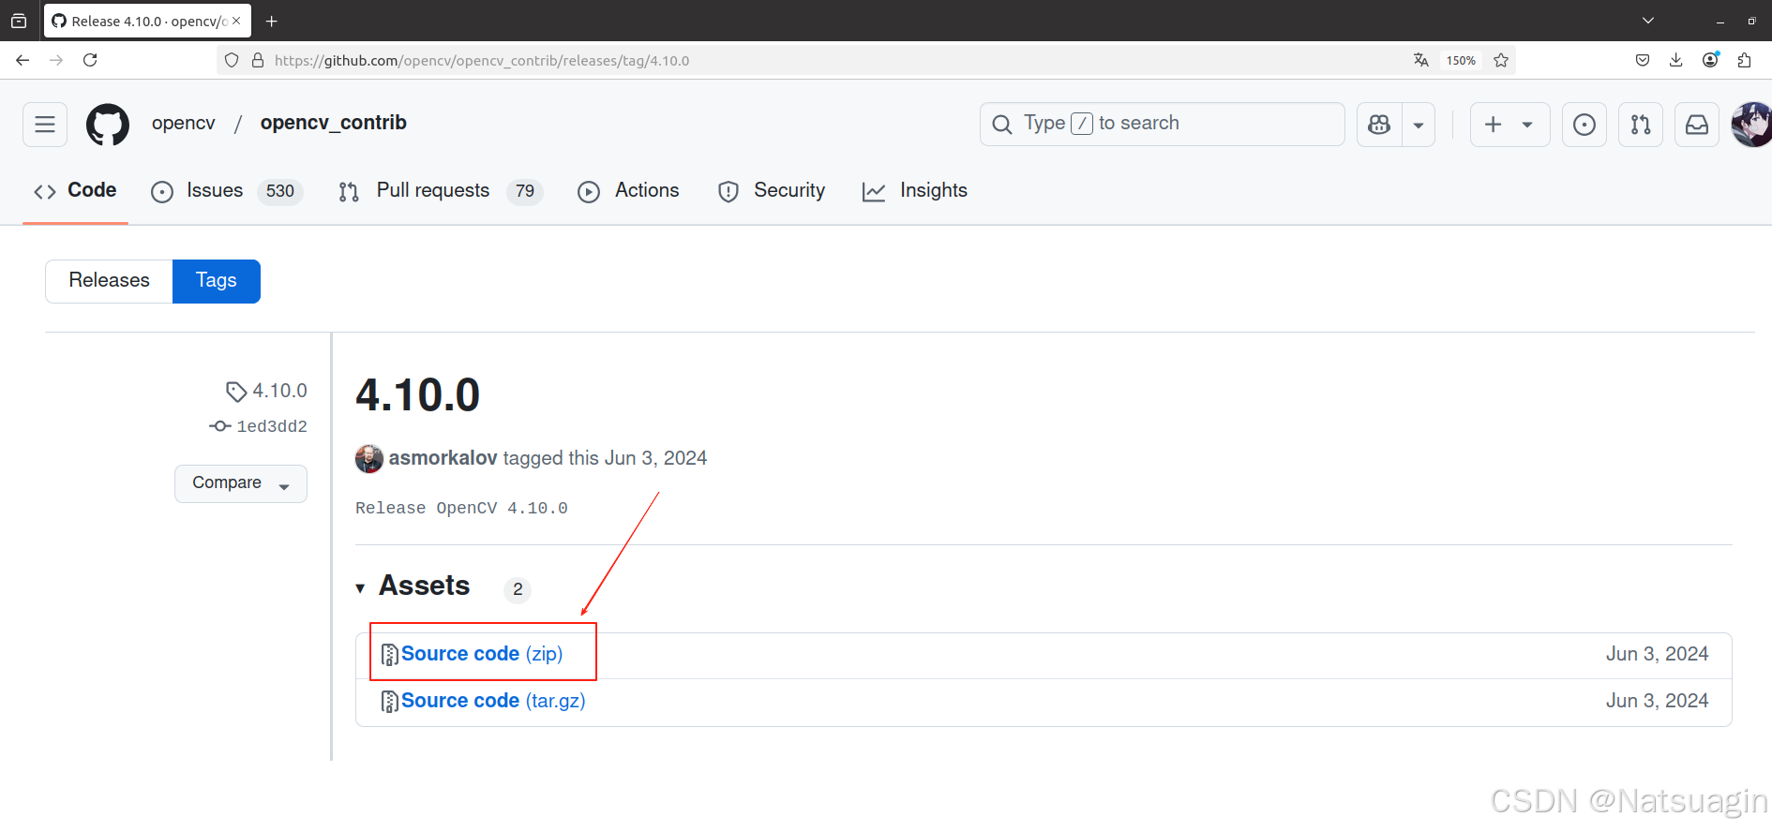Open the Pull requests tab

pos(441,191)
